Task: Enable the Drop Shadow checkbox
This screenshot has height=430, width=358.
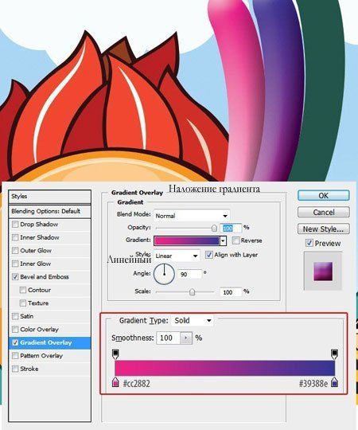Action: coord(15,225)
